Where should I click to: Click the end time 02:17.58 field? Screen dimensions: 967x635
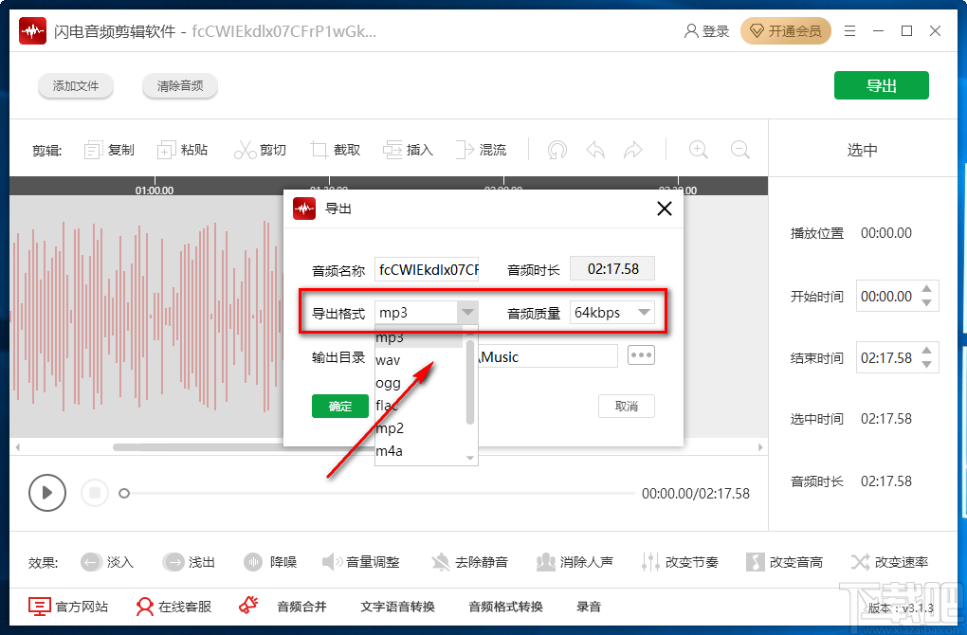click(886, 357)
